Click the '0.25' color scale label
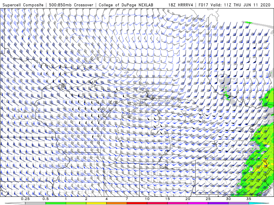The image size is (274, 205). [x=25, y=199]
